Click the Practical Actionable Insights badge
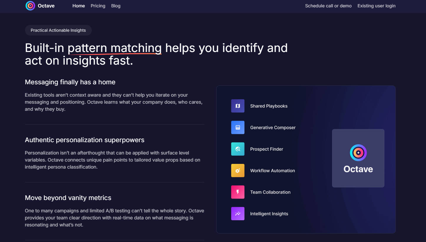The width and height of the screenshot is (426, 242). point(58,30)
